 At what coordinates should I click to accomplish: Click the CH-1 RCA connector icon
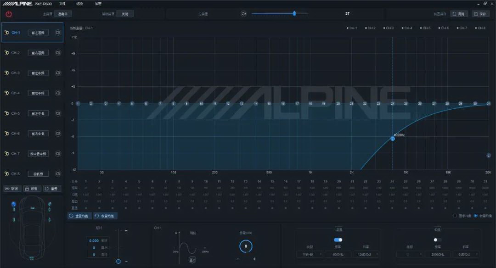6,33
